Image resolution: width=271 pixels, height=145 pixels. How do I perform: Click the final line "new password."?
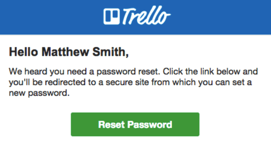pyautogui.click(x=39, y=93)
